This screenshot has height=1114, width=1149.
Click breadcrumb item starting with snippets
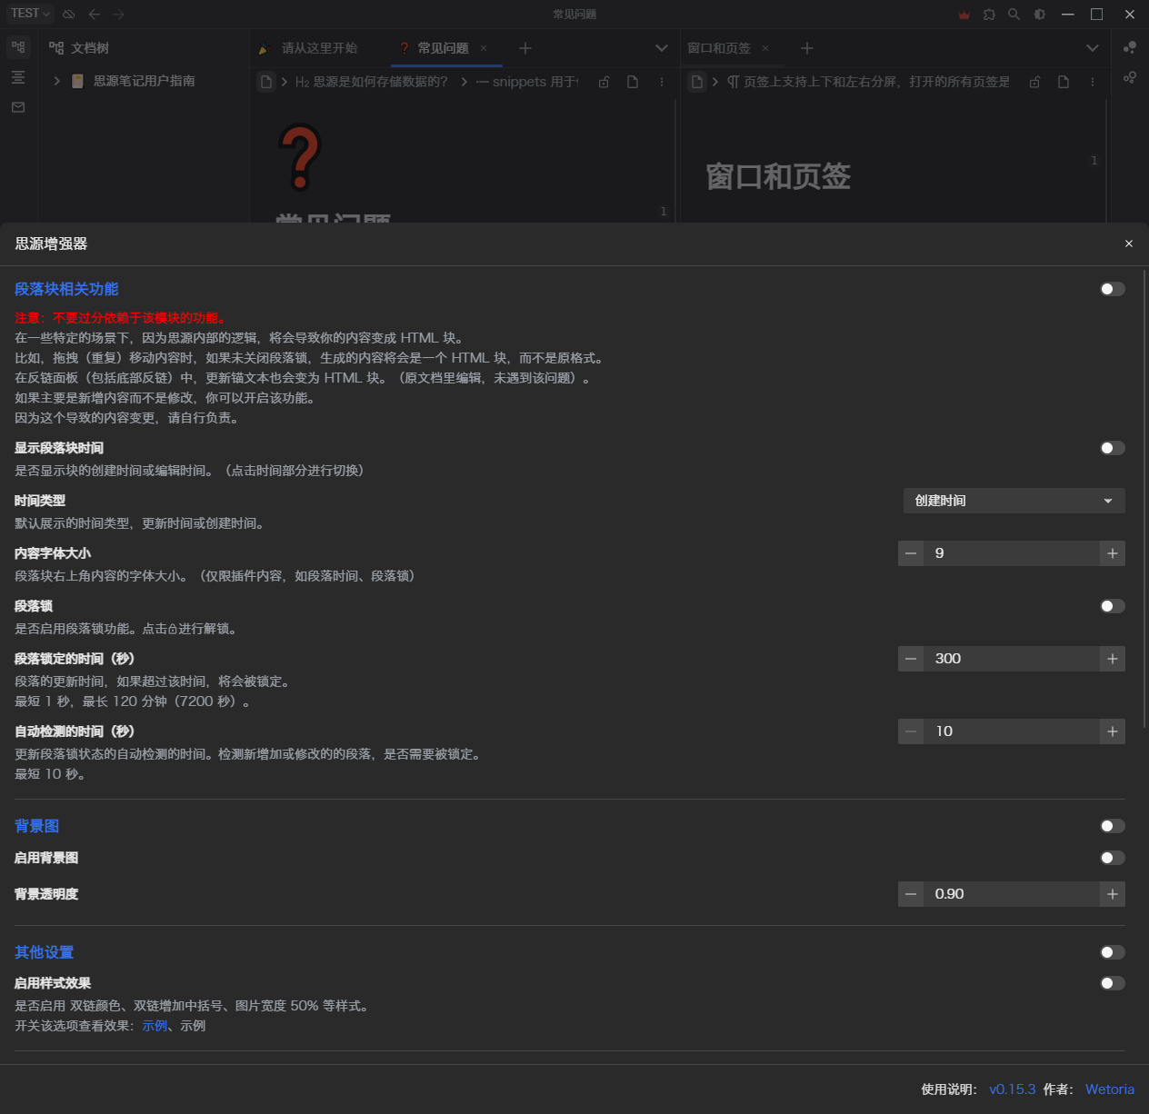(527, 82)
